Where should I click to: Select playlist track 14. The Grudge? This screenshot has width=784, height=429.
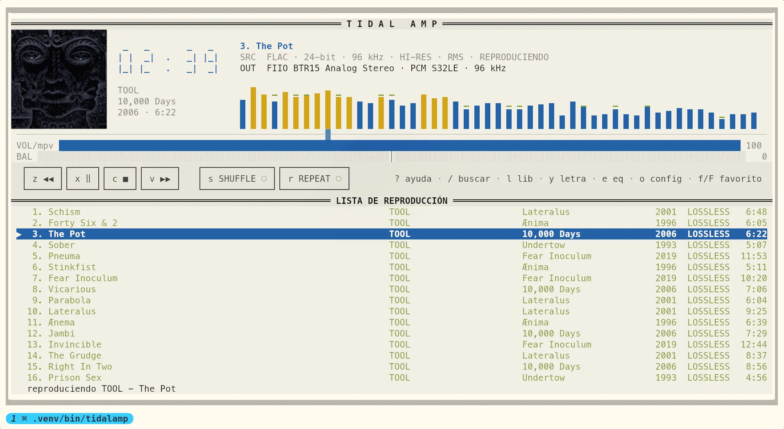coord(392,355)
